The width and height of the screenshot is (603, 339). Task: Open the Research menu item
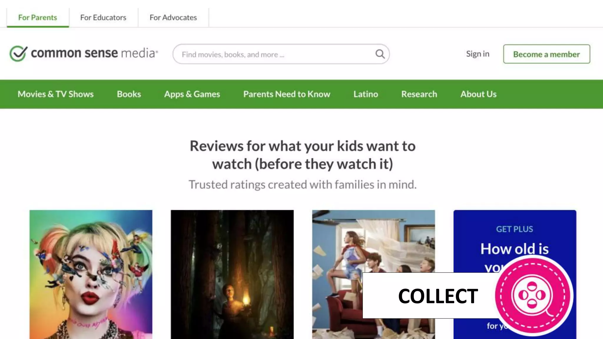coord(419,94)
